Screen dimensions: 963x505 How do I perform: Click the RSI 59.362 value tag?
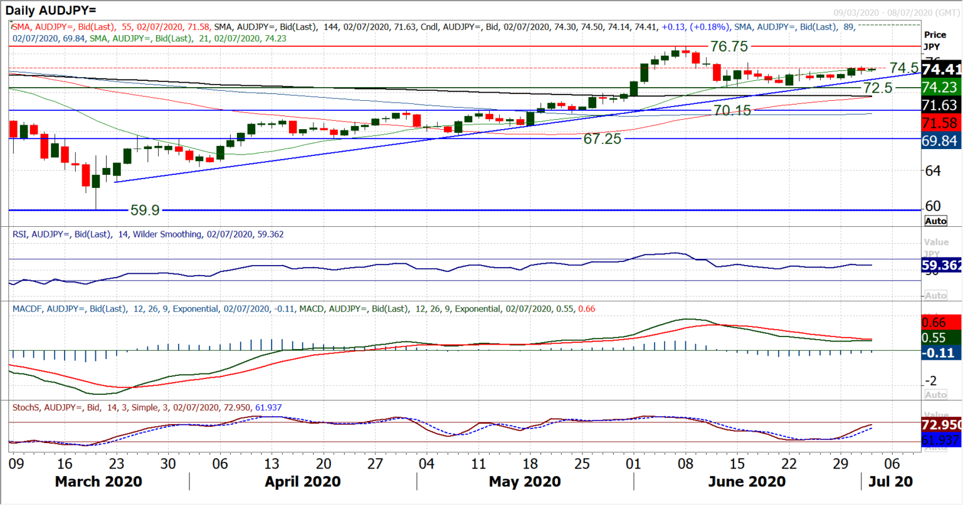click(941, 265)
